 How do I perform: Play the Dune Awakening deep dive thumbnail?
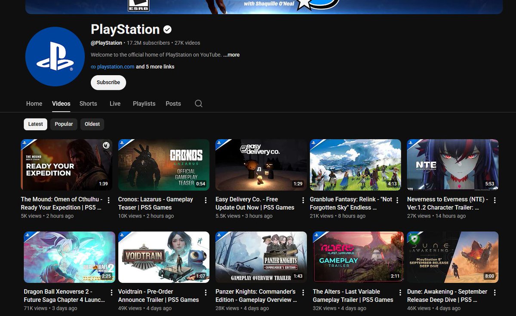[453, 257]
